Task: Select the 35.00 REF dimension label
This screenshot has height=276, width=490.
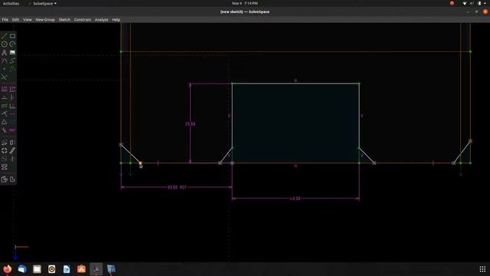Action: [177, 187]
